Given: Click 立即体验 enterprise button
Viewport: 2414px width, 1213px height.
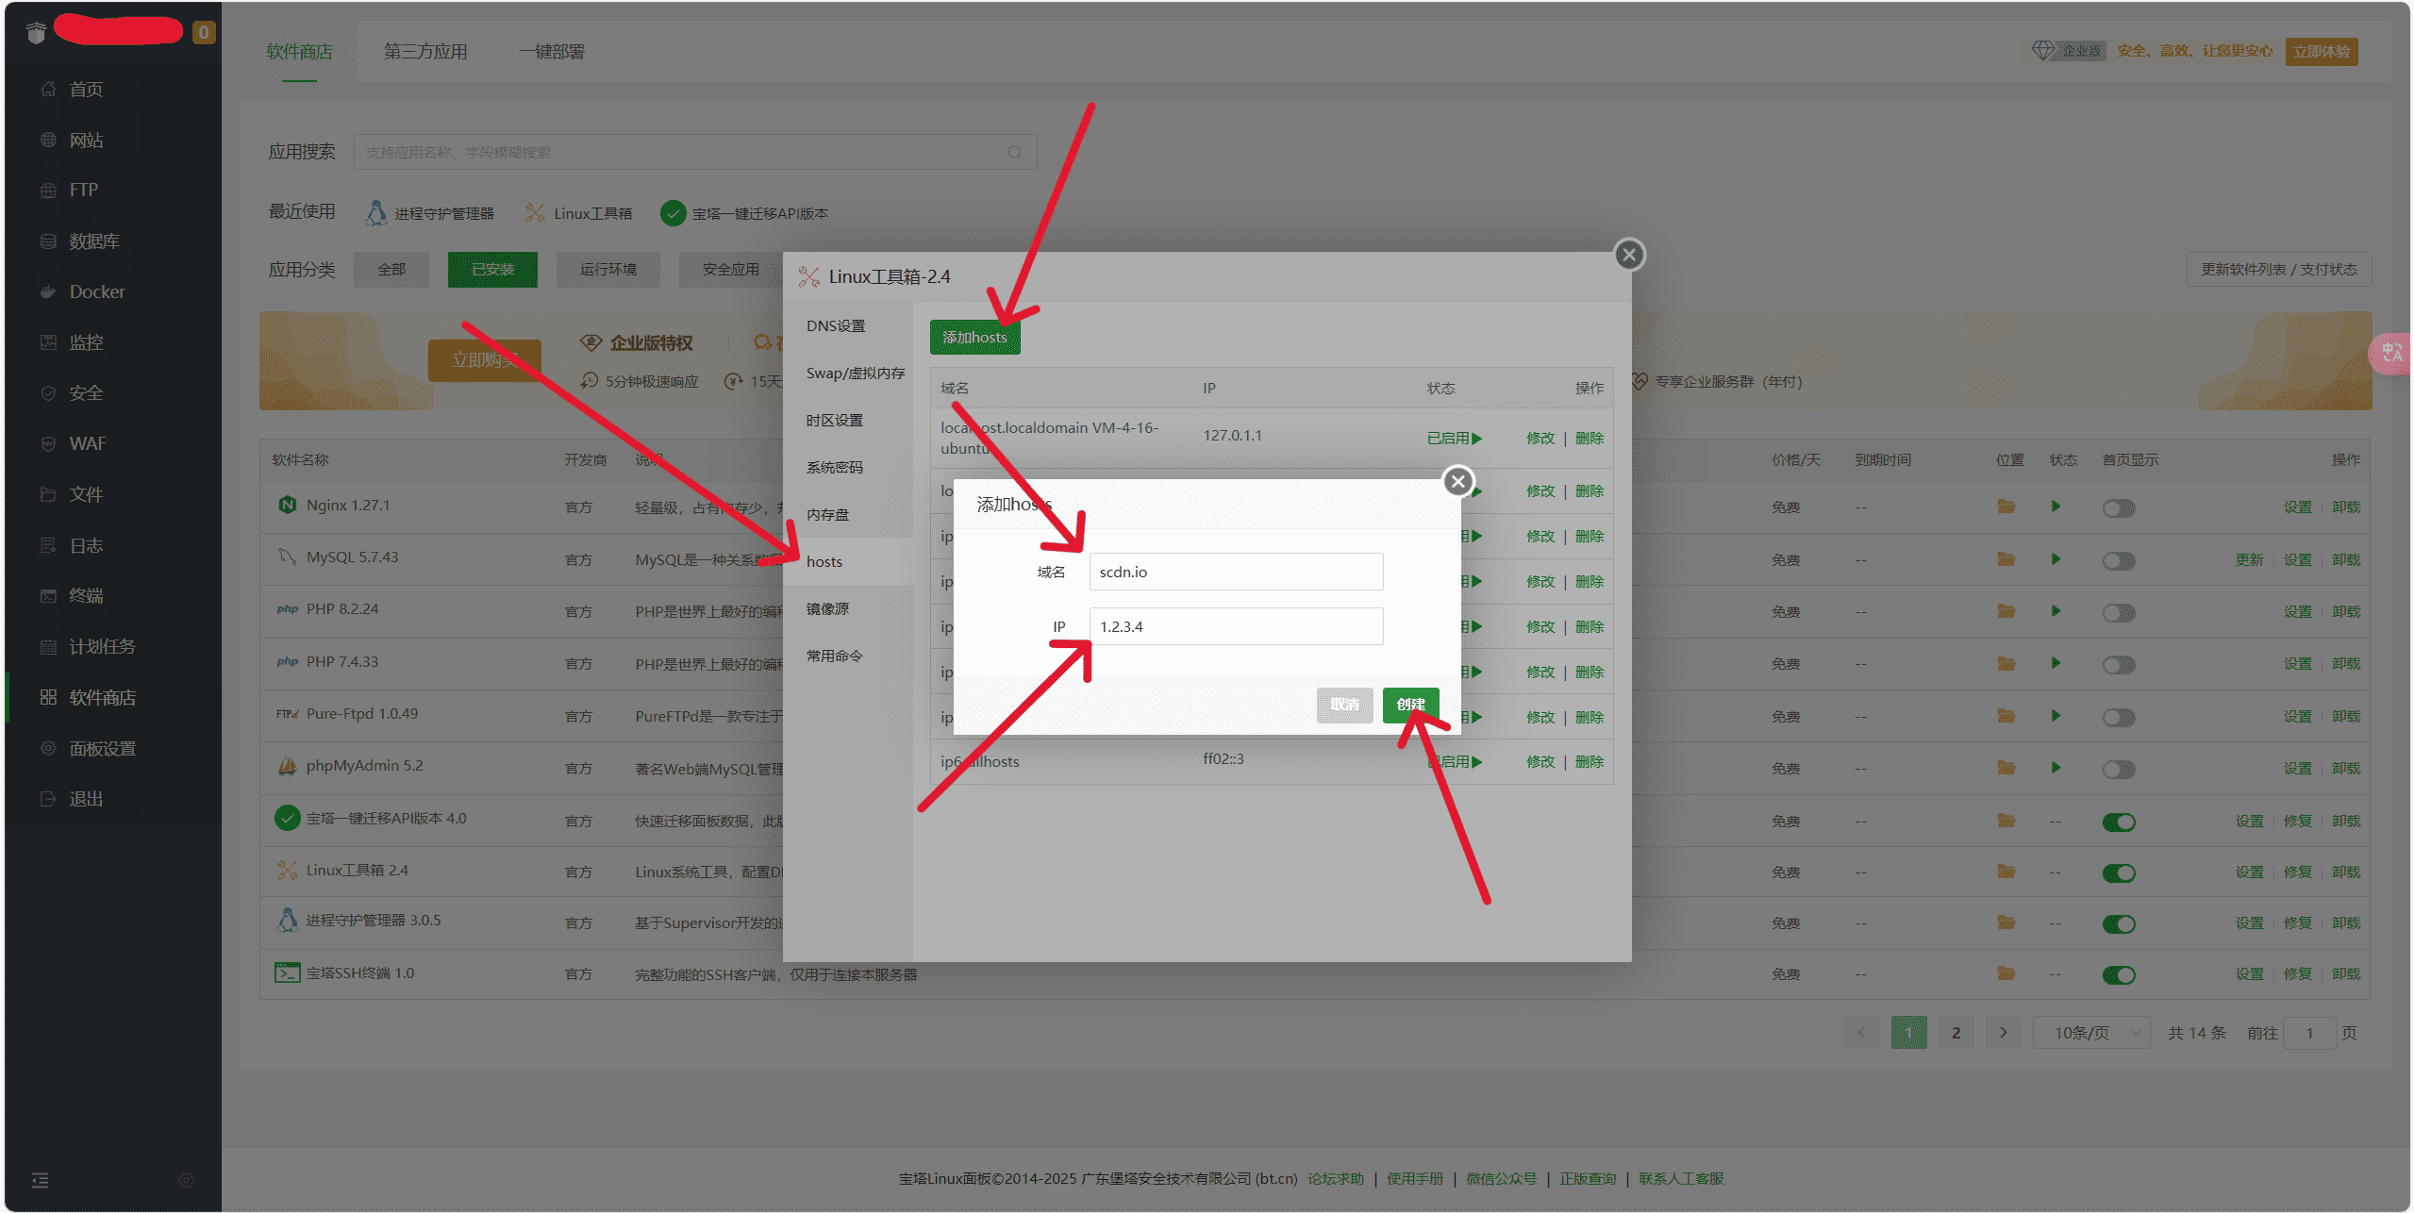Looking at the screenshot, I should point(2322,51).
